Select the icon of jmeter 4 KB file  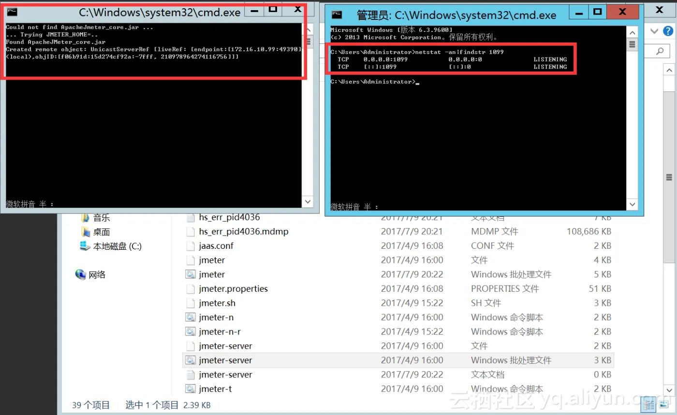(191, 260)
